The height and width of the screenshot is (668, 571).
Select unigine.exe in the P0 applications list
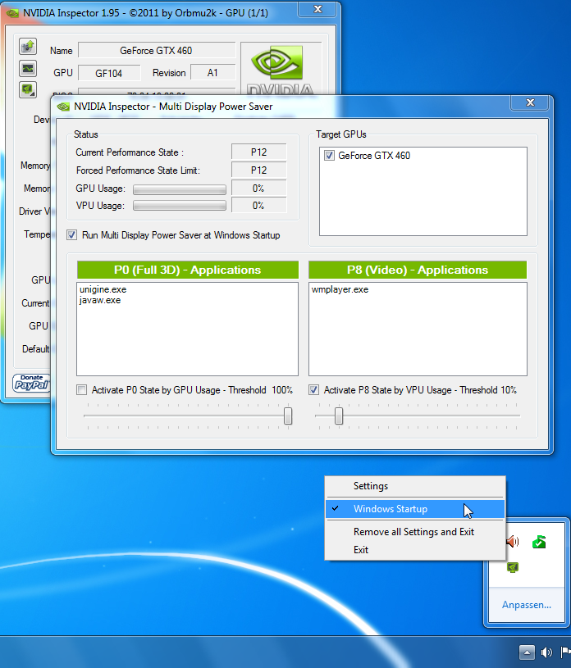pyautogui.click(x=103, y=289)
